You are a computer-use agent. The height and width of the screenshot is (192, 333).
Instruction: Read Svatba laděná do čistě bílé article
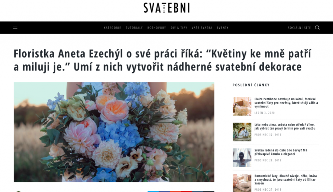pyautogui.click(x=281, y=152)
